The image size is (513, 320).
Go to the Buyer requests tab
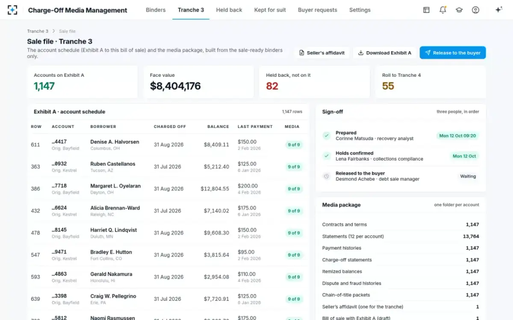pyautogui.click(x=318, y=10)
